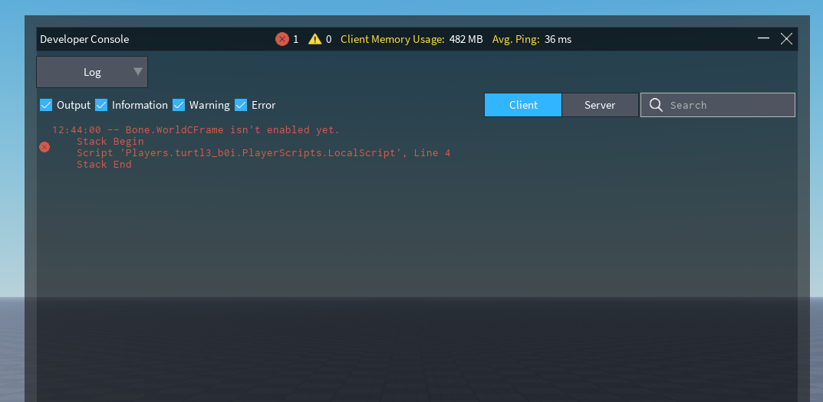Screen dimensions: 823x402
Task: Click the LocalScript Line 4 stack trace line
Action: pyautogui.click(x=264, y=153)
